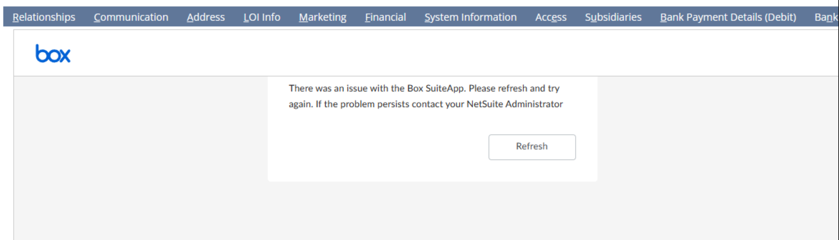The width and height of the screenshot is (839, 240).
Task: Click the "NetSuite Administrator" text
Action: [x=514, y=104]
